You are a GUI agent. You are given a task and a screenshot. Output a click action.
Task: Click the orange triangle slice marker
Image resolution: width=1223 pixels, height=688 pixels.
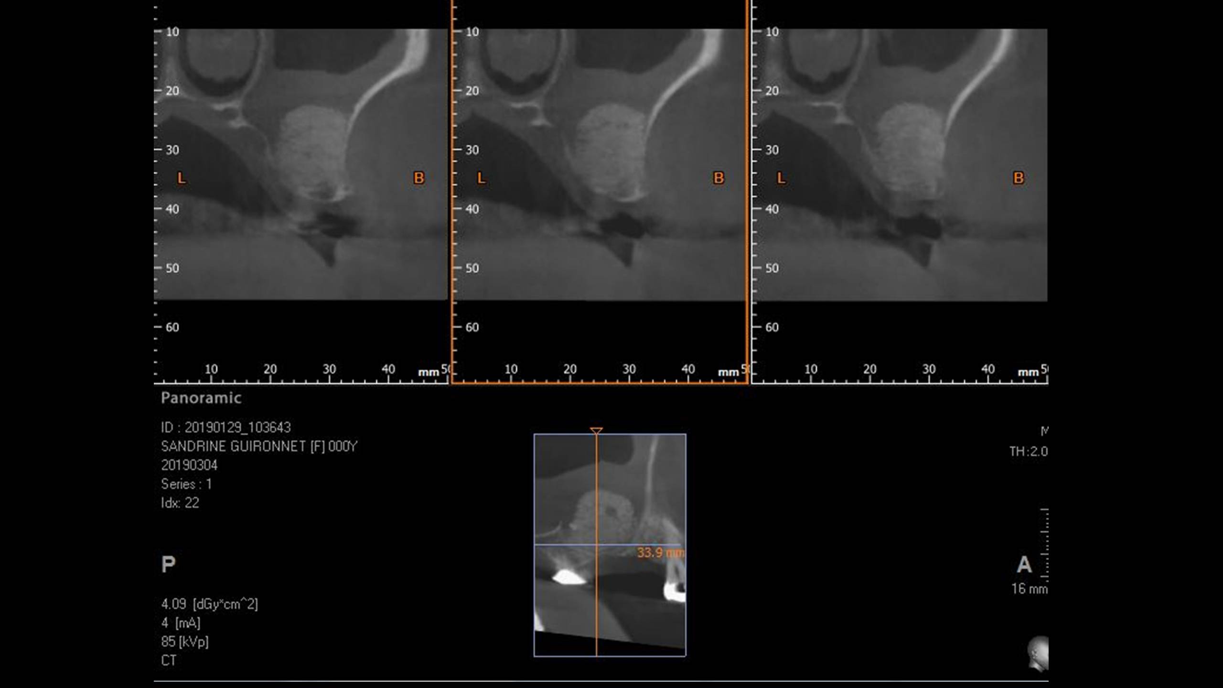click(x=596, y=430)
